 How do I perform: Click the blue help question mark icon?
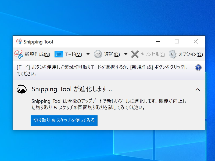[x=198, y=68]
